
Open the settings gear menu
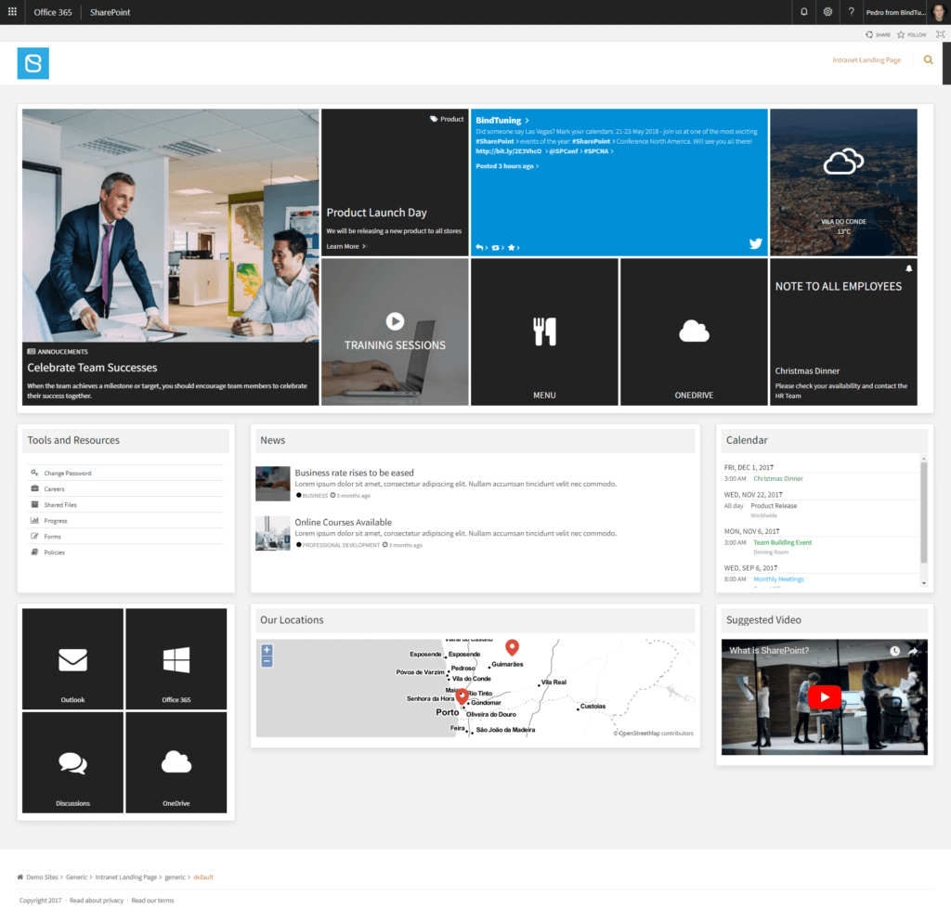[x=827, y=12]
